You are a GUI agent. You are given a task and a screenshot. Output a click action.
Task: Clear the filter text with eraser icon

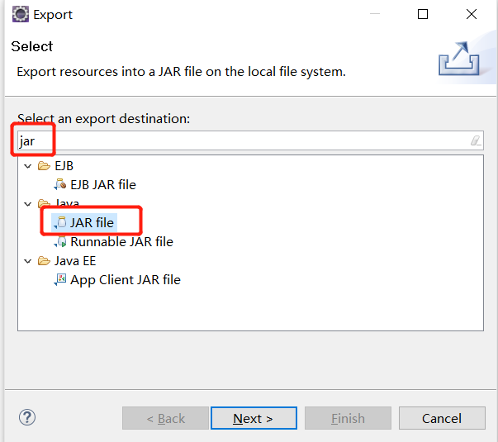point(476,140)
